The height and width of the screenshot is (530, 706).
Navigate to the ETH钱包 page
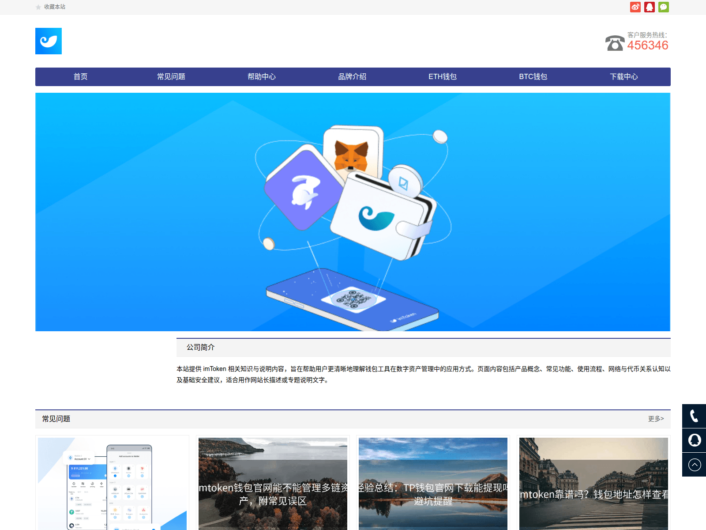point(443,77)
